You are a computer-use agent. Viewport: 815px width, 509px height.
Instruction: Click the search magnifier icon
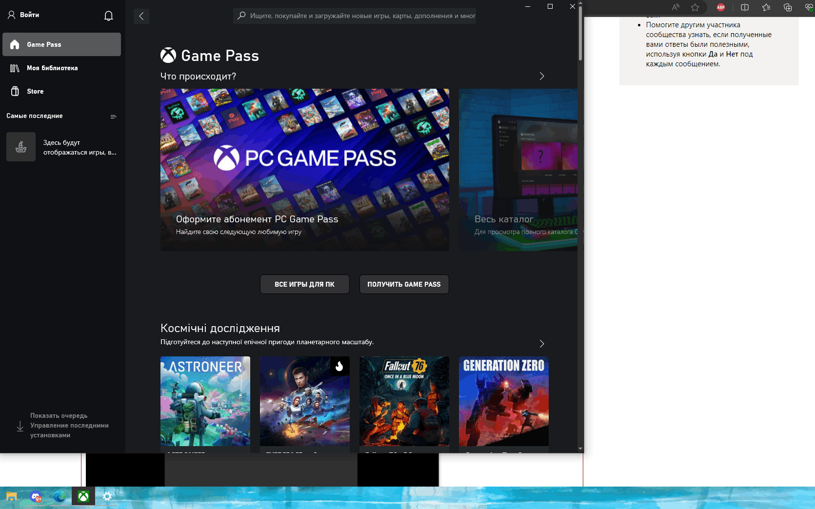coord(241,16)
